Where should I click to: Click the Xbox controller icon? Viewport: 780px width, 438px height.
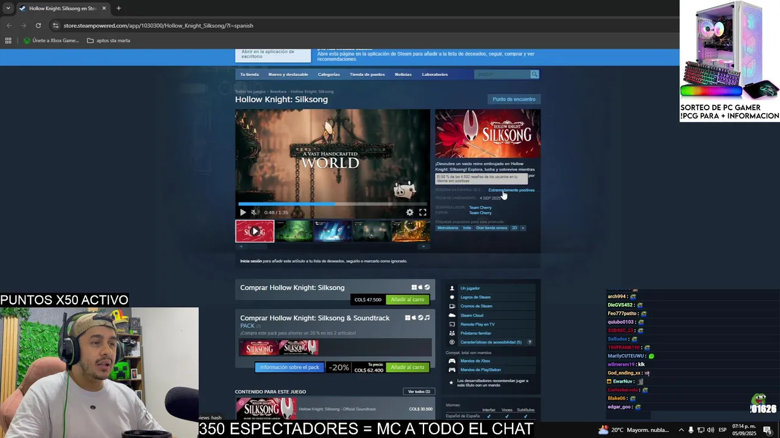452,361
